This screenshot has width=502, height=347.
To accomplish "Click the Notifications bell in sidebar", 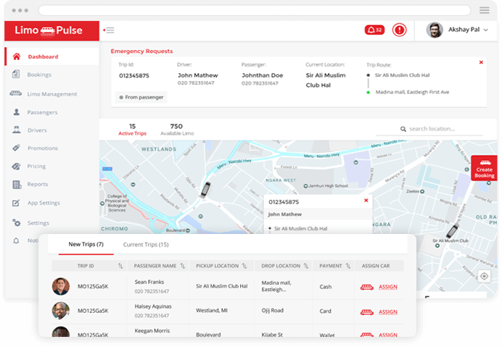I will click(x=16, y=241).
